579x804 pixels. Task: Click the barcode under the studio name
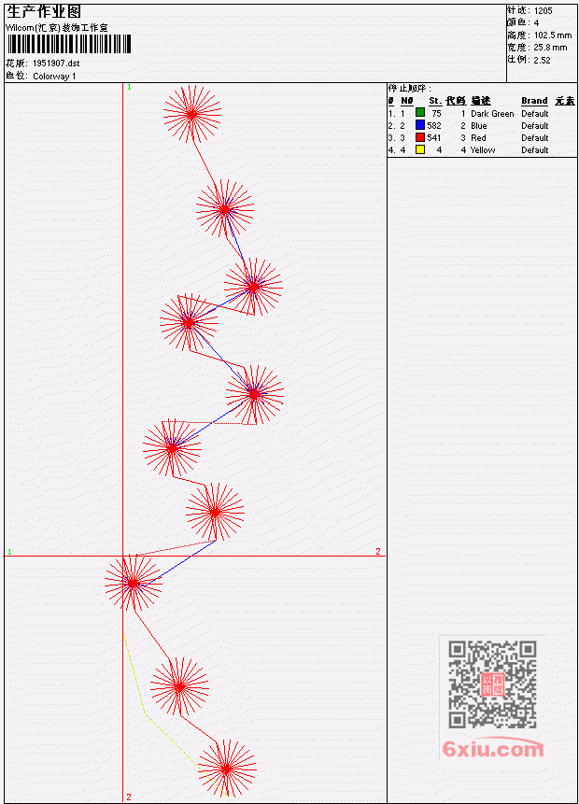pyautogui.click(x=69, y=45)
